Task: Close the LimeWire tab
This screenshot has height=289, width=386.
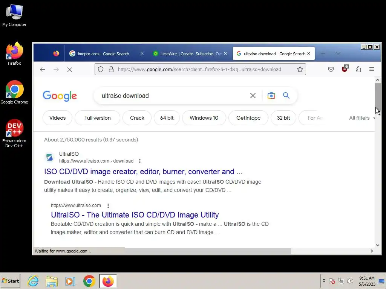Action: tap(225, 53)
